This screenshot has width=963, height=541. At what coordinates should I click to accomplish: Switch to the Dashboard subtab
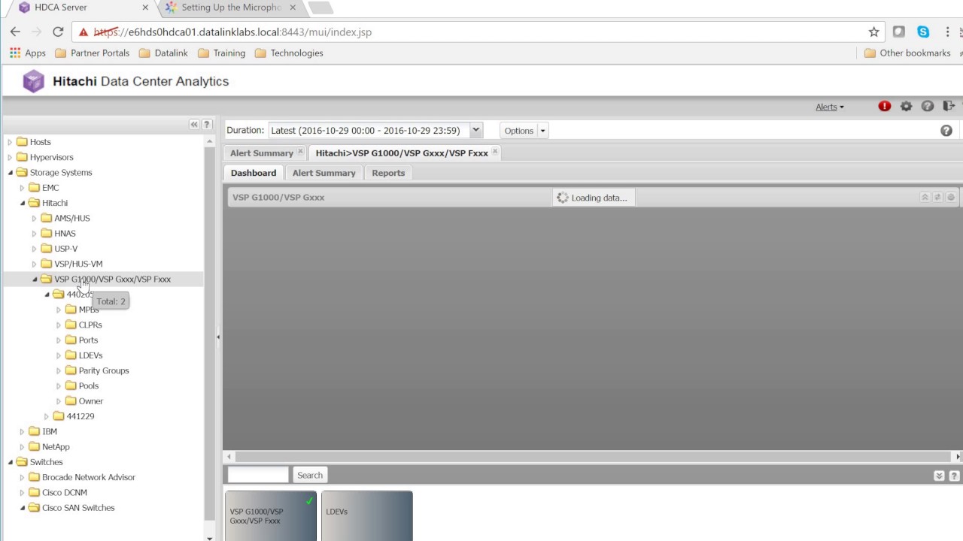tap(254, 173)
